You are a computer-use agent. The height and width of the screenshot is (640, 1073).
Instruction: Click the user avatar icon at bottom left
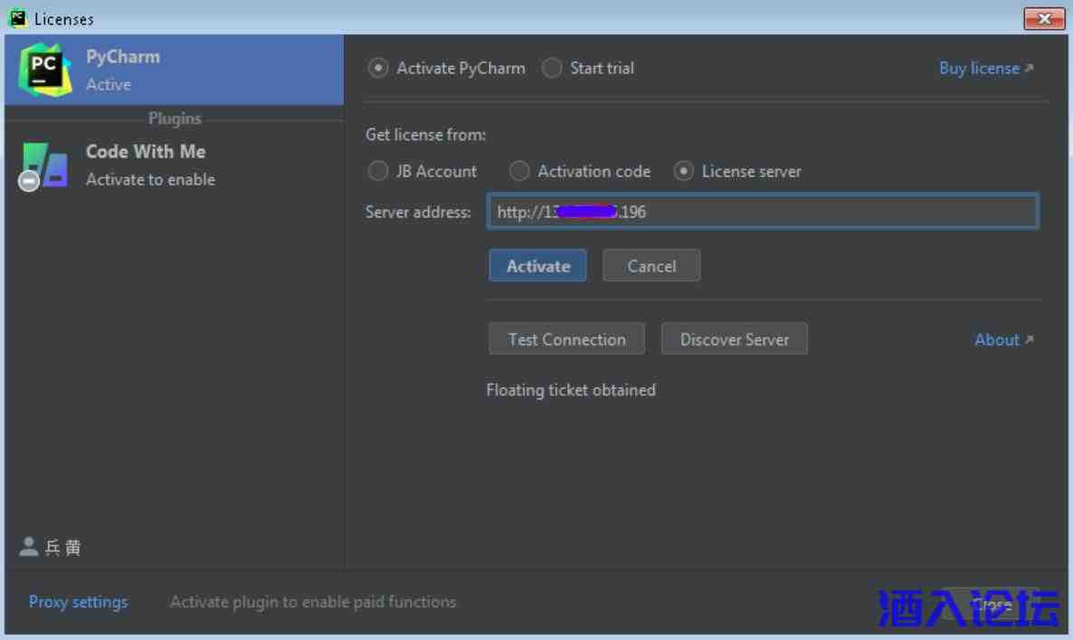28,547
